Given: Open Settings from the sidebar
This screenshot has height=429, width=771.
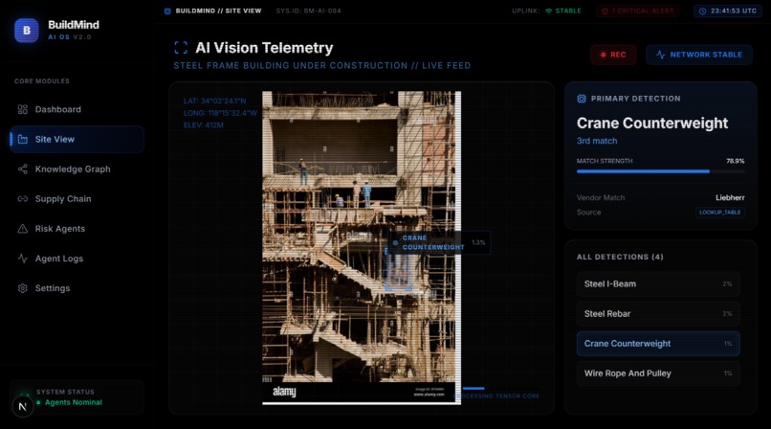Looking at the screenshot, I should tap(77, 288).
